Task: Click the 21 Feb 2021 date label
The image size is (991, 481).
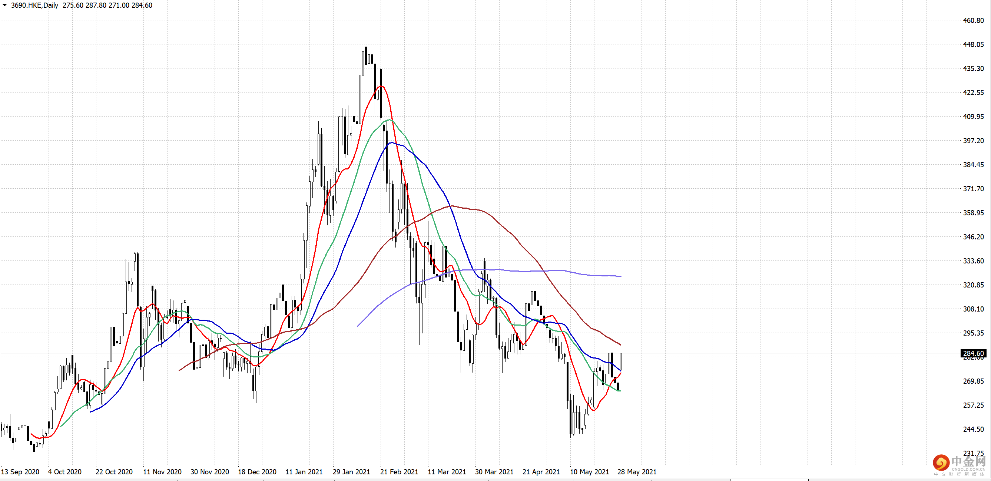Action: [x=399, y=472]
